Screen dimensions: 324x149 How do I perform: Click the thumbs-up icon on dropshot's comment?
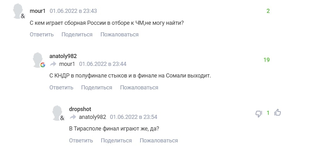tap(278, 113)
